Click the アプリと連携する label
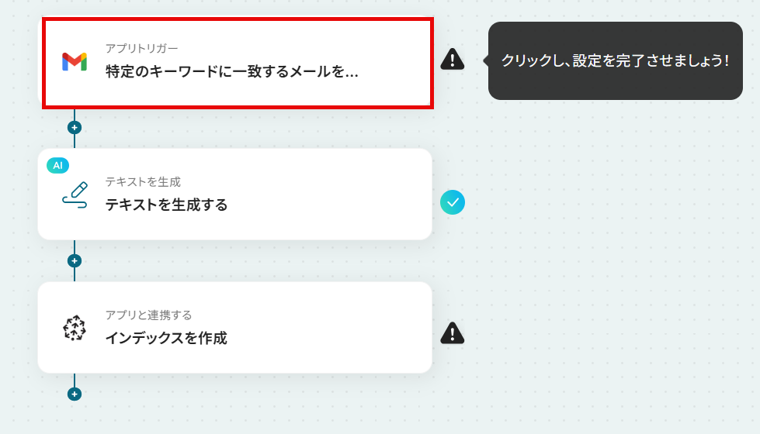760x434 pixels. (x=149, y=315)
